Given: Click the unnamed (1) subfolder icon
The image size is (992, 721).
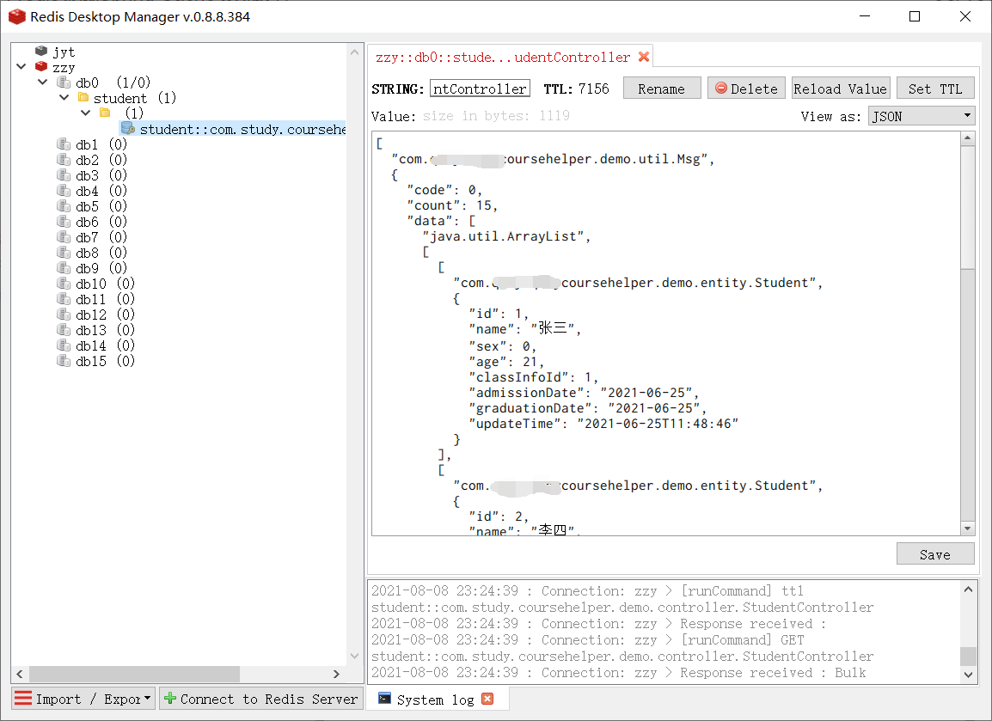Looking at the screenshot, I should (105, 113).
